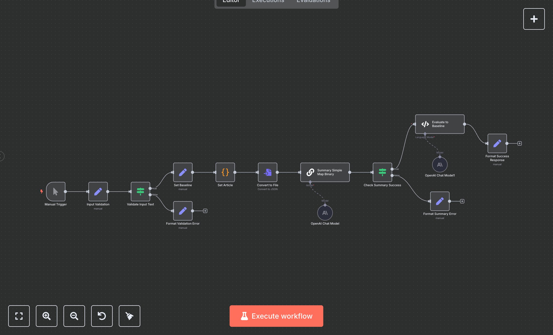Click the OpenAI Chat Model node
The height and width of the screenshot is (335, 553).
(x=325, y=213)
